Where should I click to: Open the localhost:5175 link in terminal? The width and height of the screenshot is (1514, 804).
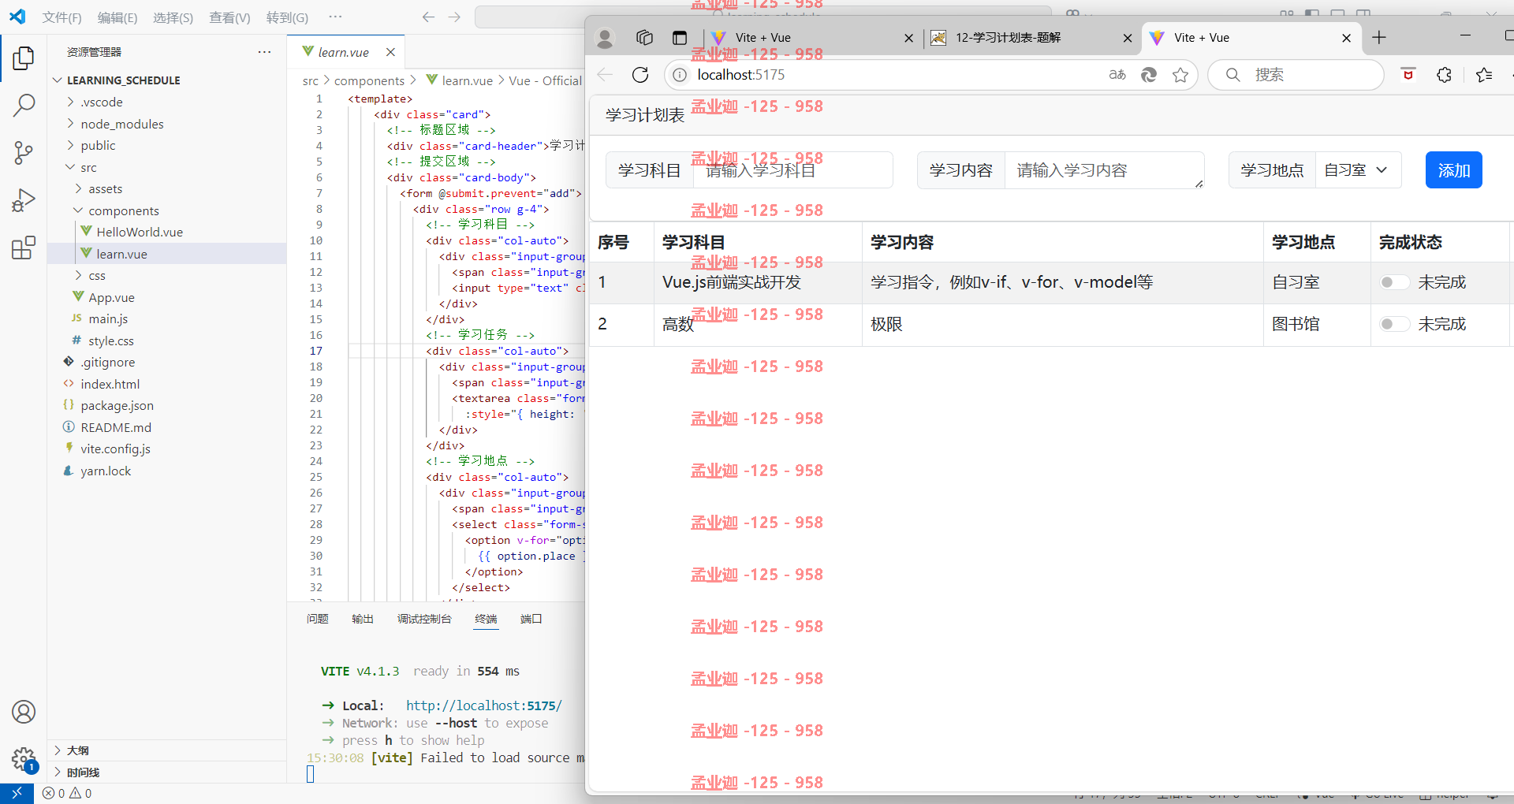tap(483, 705)
